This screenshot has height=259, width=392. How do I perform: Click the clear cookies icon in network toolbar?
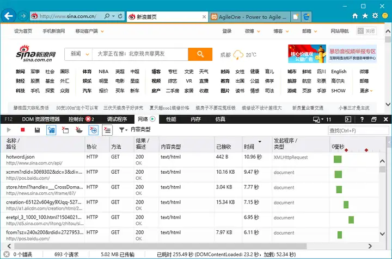pos(79,130)
